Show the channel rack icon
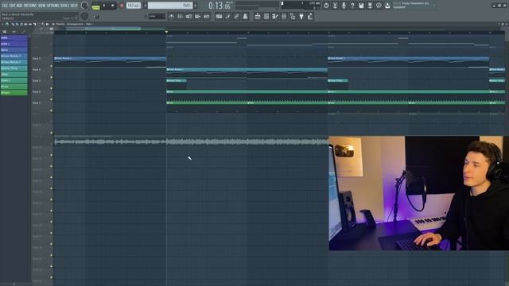509x286 pixels. click(x=266, y=16)
